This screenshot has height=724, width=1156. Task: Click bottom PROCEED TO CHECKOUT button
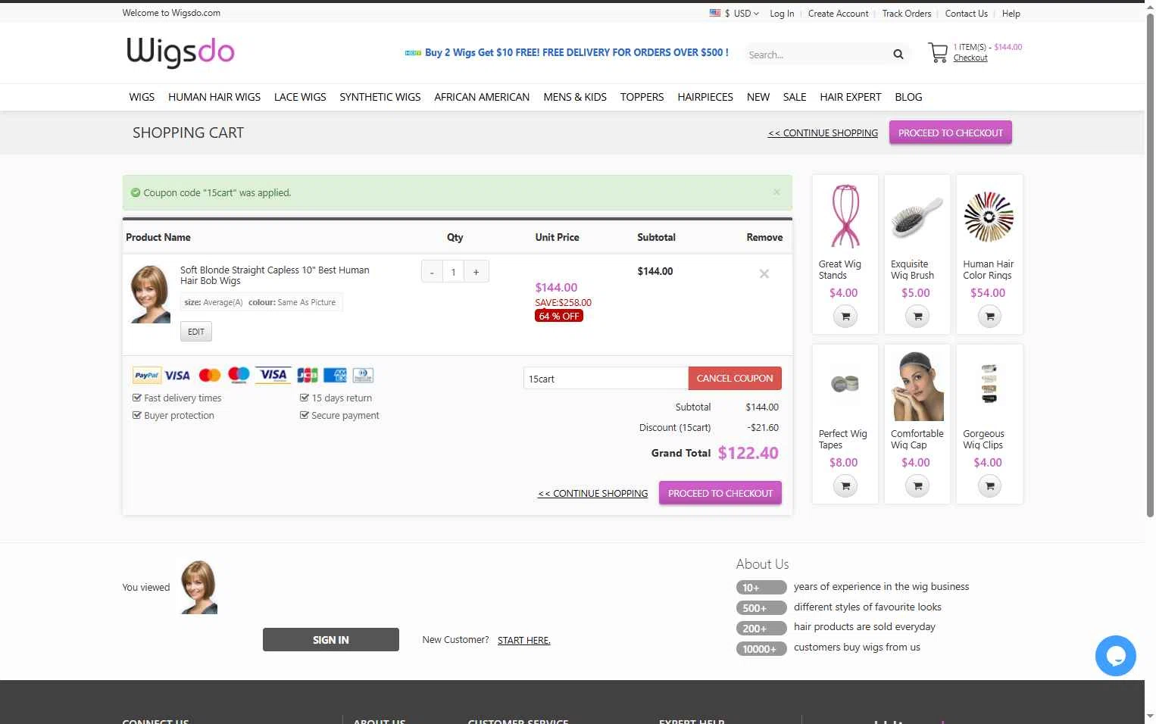pyautogui.click(x=720, y=493)
